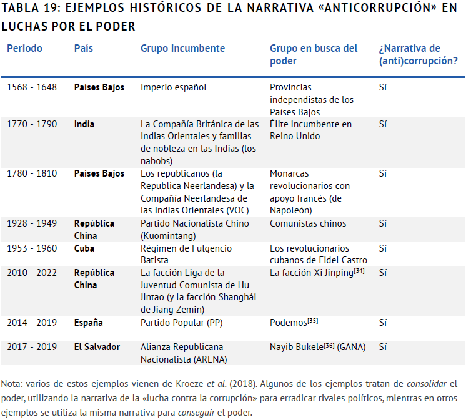
Task: Click 'República China' in the 2010 - 2022 row
Action: click(94, 279)
